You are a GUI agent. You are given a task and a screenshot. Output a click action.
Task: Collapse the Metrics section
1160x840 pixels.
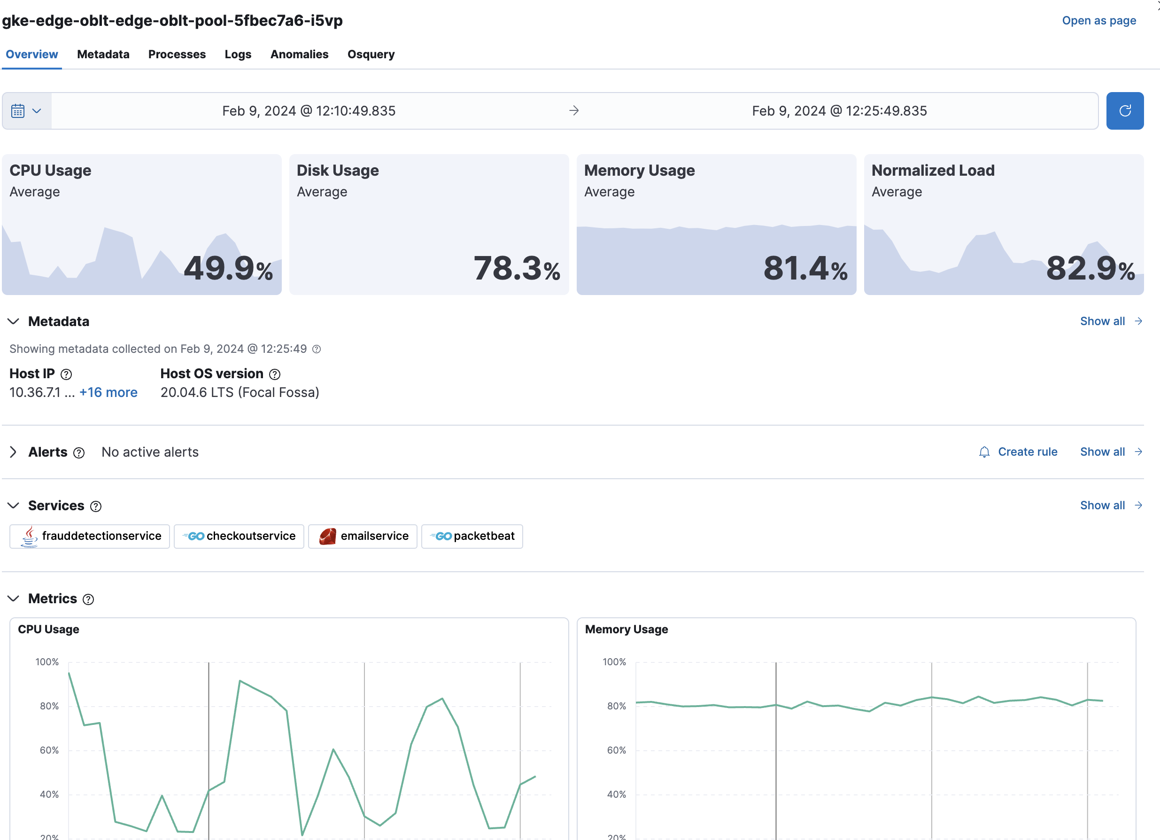[14, 599]
